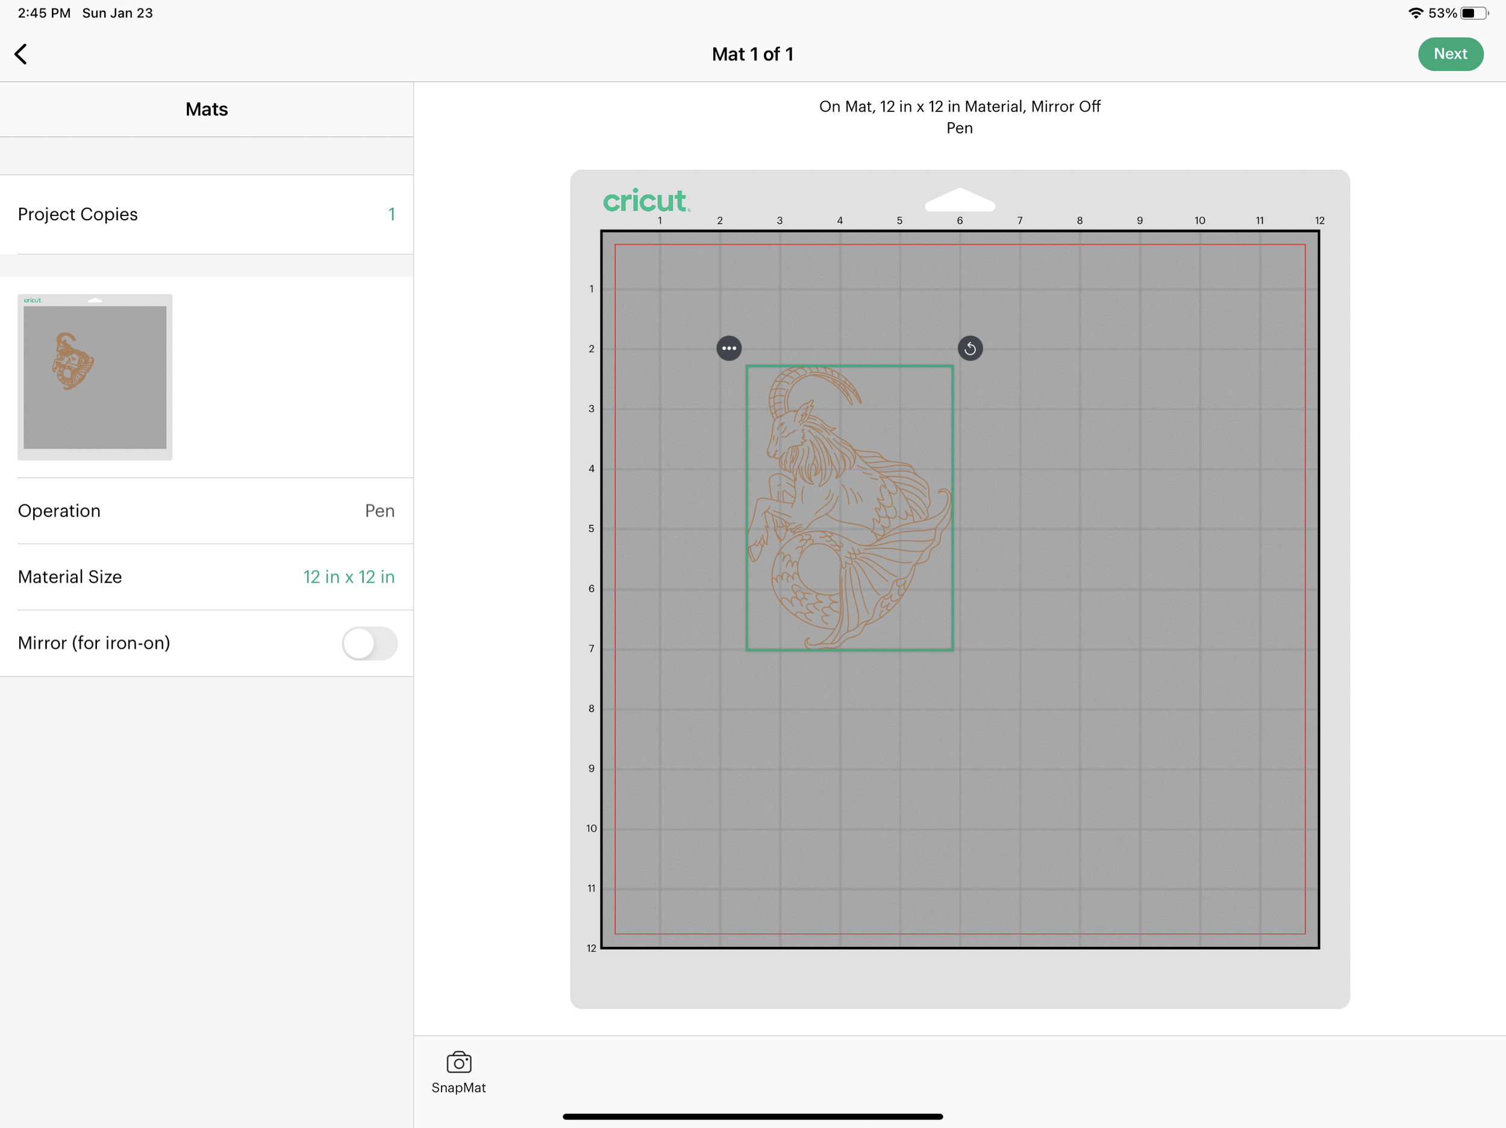Tap the battery icon in the status bar
The width and height of the screenshot is (1506, 1128).
click(x=1473, y=13)
